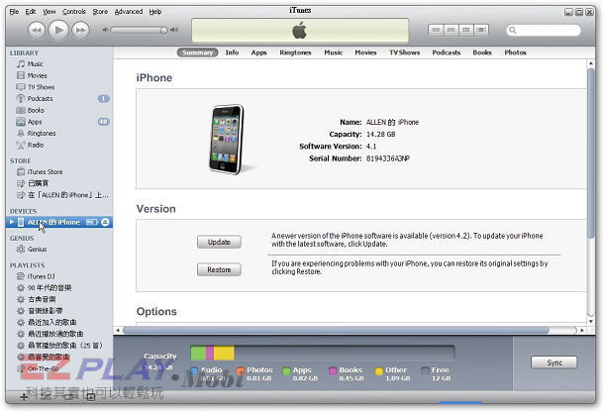The image size is (604, 412).
Task: Click the serial number 8194336A3NP
Action: tap(388, 158)
